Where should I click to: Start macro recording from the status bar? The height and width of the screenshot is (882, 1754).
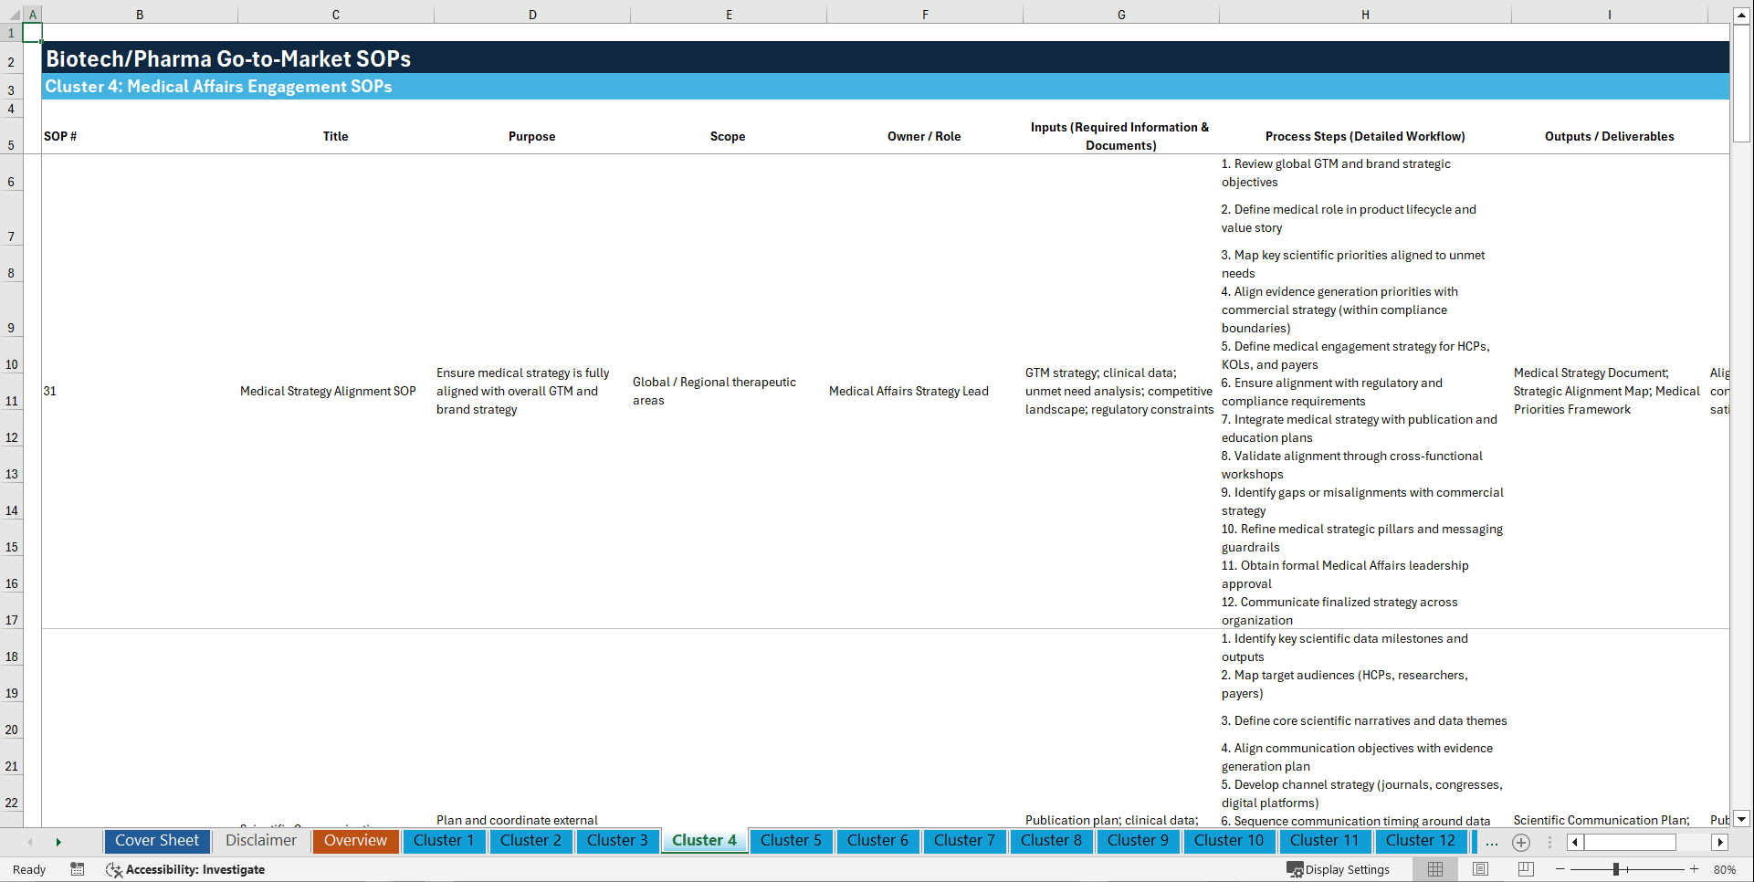(78, 869)
